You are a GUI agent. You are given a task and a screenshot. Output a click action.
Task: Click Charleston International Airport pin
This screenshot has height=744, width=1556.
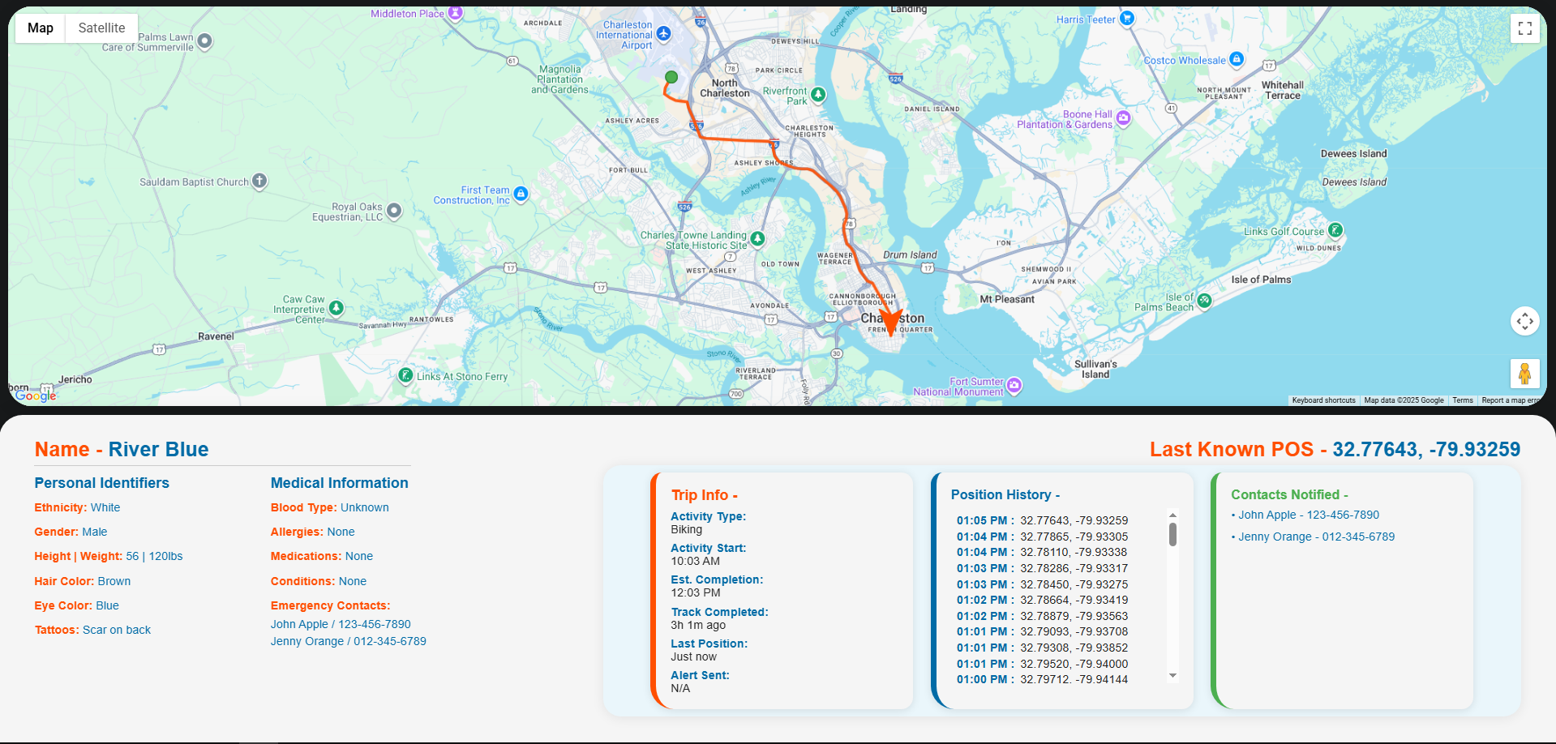(x=664, y=33)
